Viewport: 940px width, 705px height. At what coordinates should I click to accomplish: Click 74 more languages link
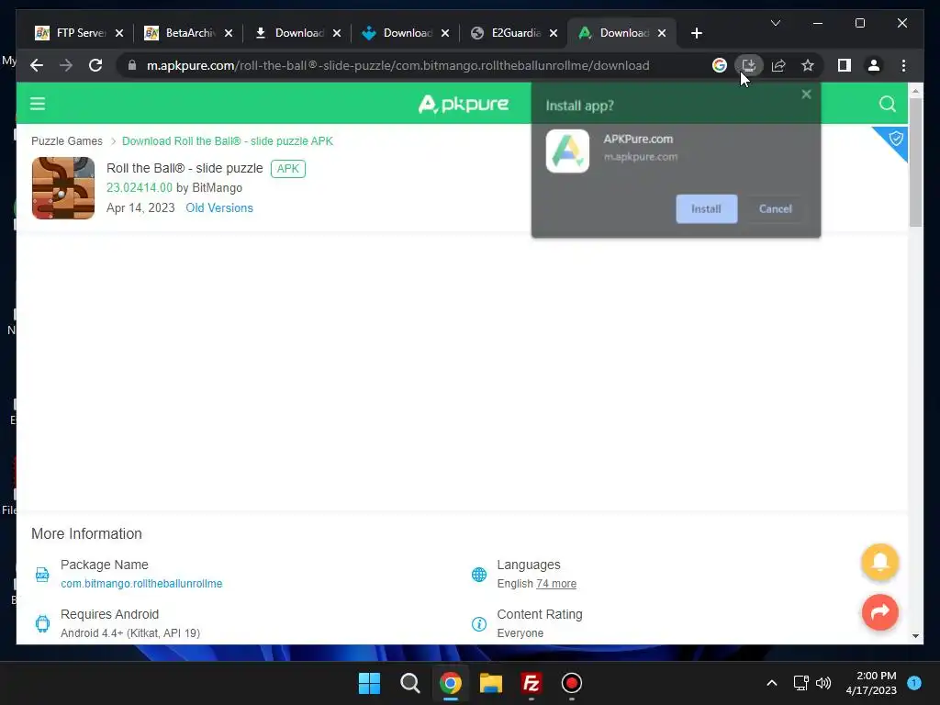pyautogui.click(x=555, y=583)
